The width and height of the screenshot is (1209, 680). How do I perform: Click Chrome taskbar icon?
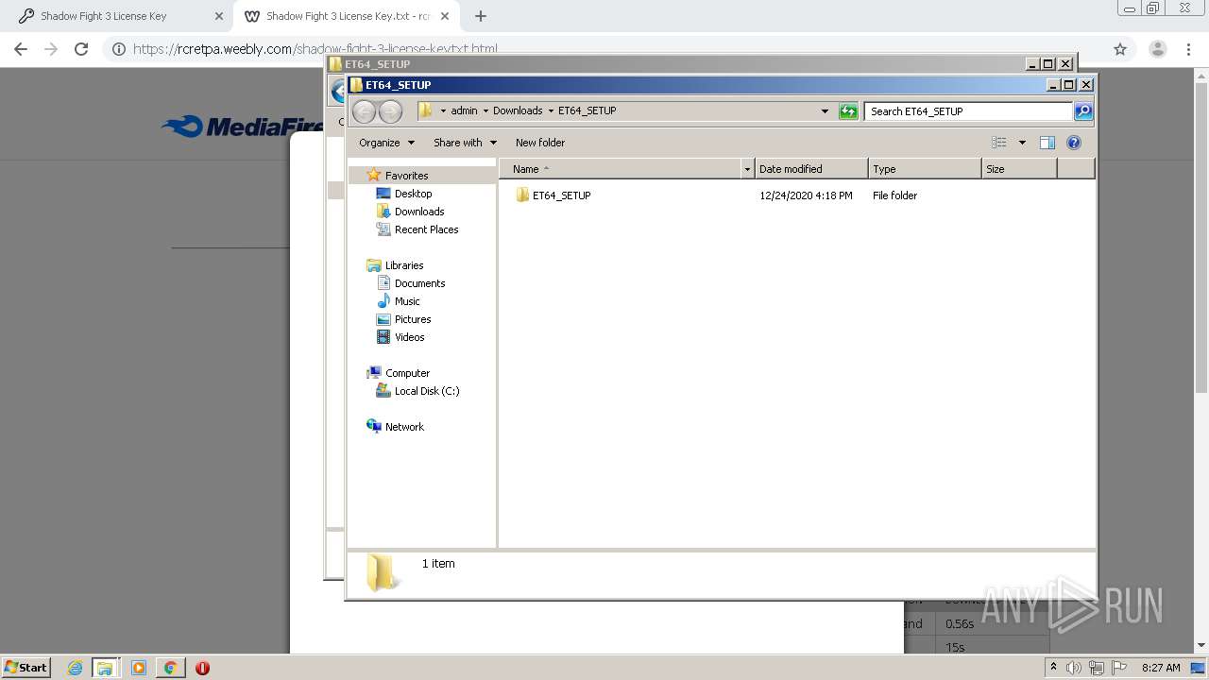[x=171, y=668]
